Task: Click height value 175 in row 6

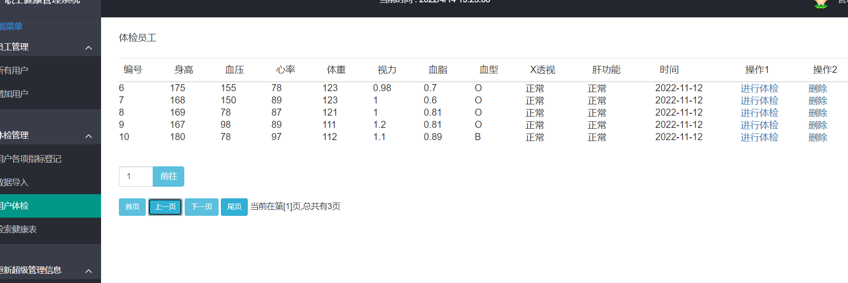Action: [177, 88]
